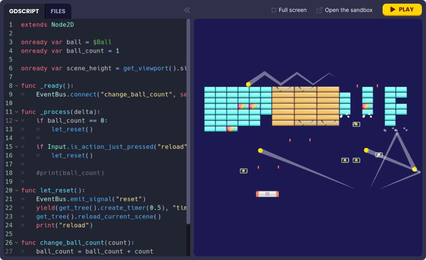Click the '#print(ball_count)' comment
Screen dimensions: 426x260
[70, 173]
